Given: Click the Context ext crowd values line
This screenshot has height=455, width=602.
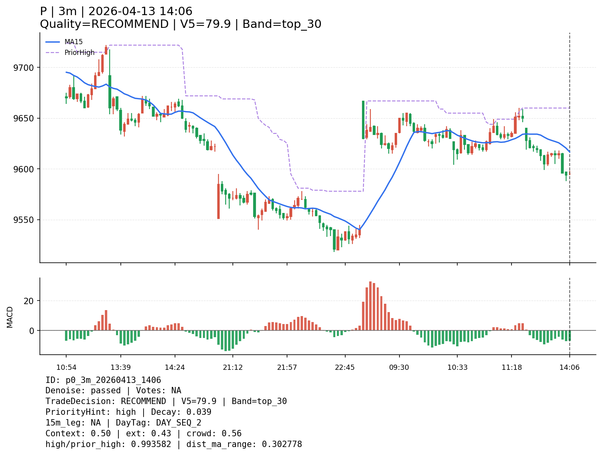Looking at the screenshot, I should tap(144, 434).
